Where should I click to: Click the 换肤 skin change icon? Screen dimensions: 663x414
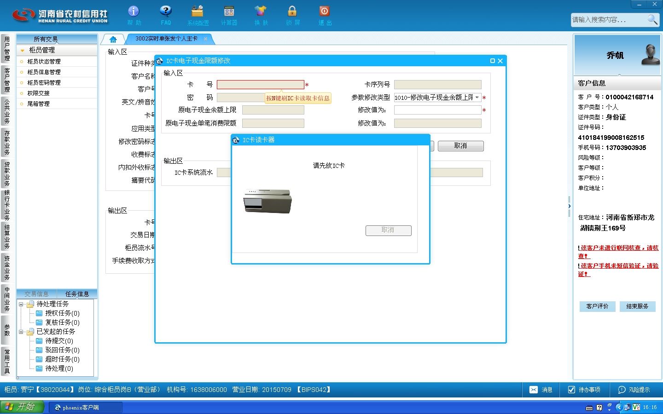click(x=261, y=15)
